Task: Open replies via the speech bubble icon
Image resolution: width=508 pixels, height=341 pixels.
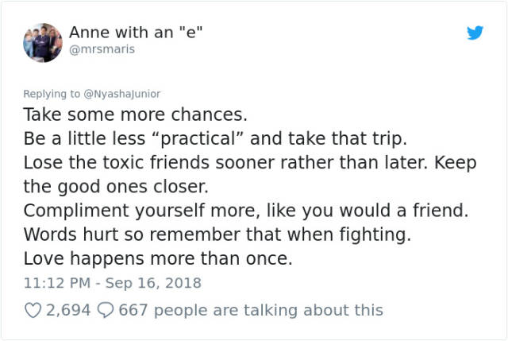Action: click(106, 310)
